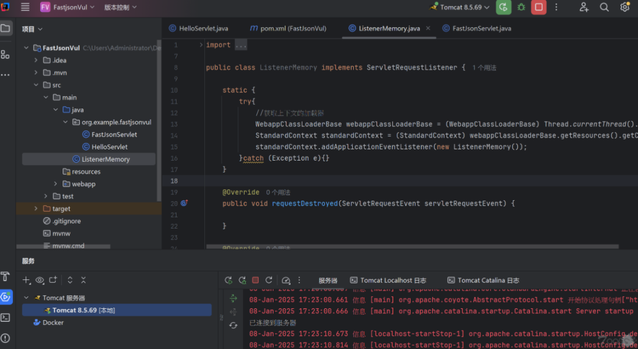The image size is (638, 349).
Task: Switch to pom.xml (FastJsonVul) tab
Action: coord(288,28)
